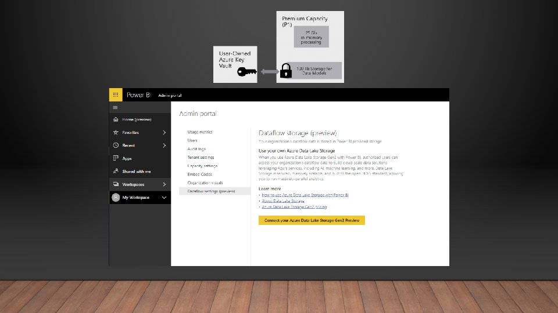The image size is (558, 313).
Task: Click the My Workspace avatar icon
Action: (x=116, y=197)
